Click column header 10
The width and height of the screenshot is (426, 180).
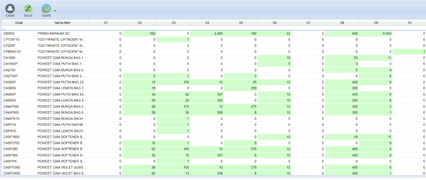click(409, 23)
